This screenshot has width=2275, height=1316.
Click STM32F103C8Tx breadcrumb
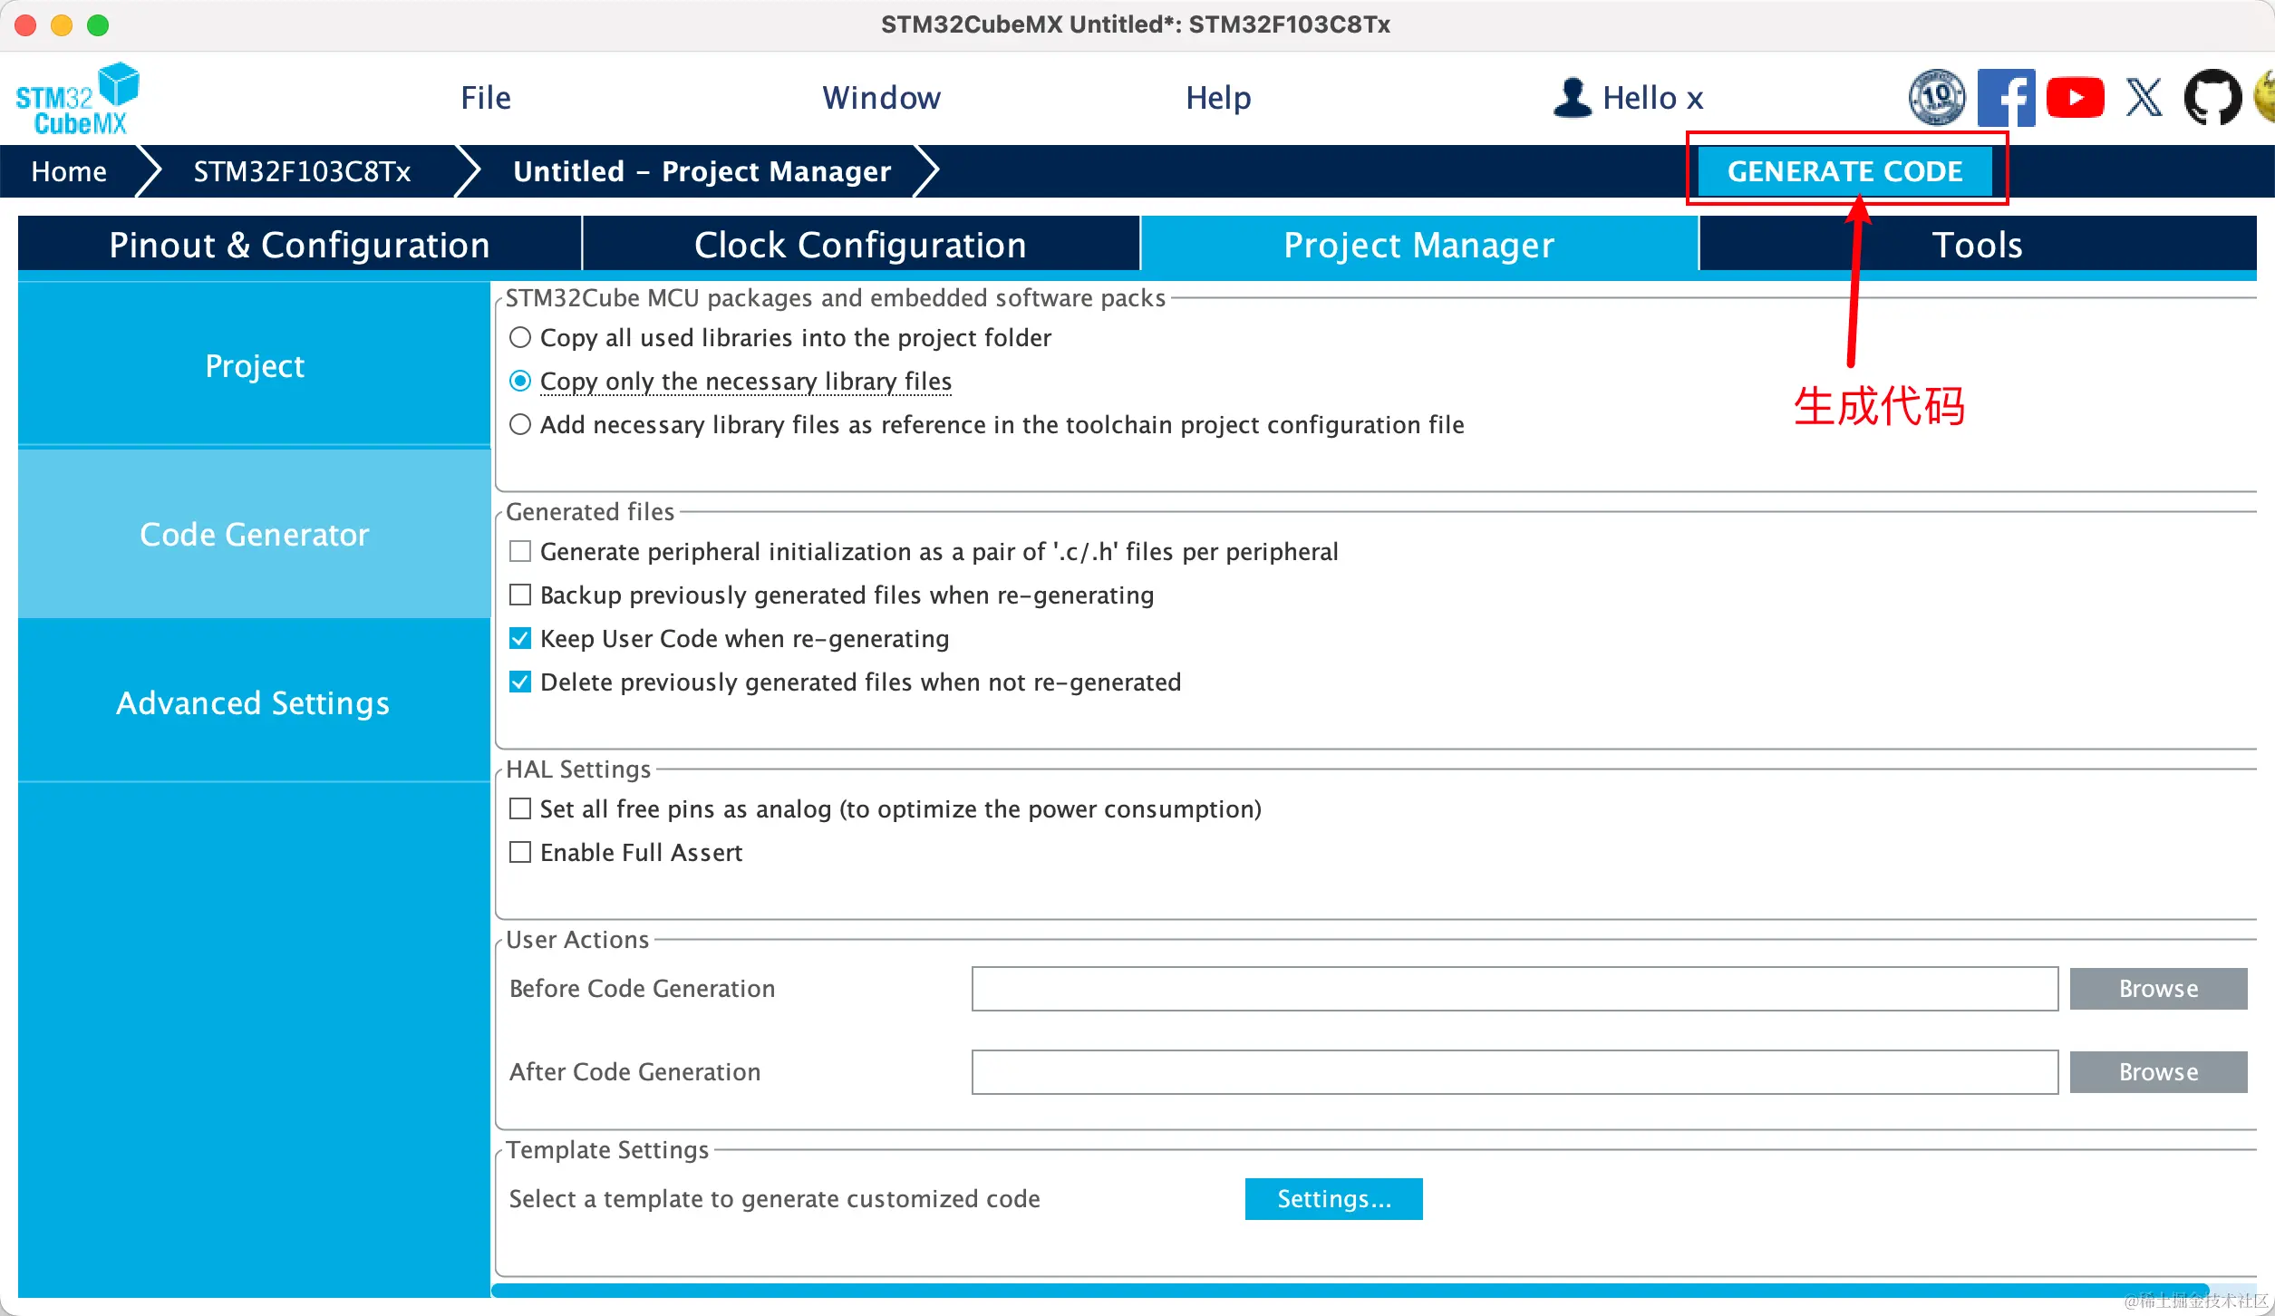click(302, 170)
